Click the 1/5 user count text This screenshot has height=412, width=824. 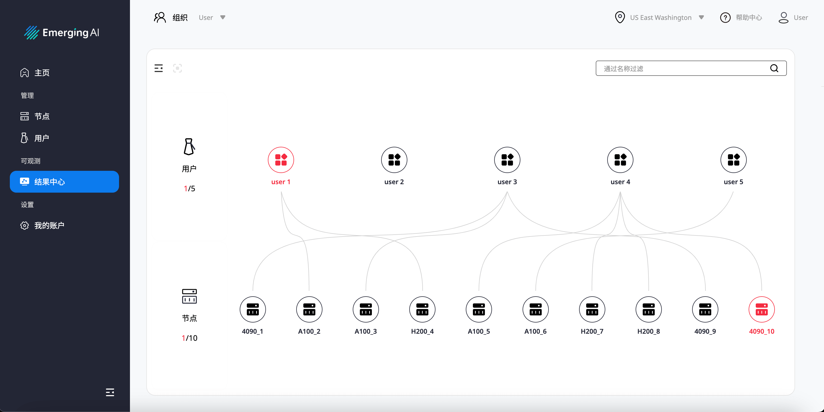click(189, 189)
